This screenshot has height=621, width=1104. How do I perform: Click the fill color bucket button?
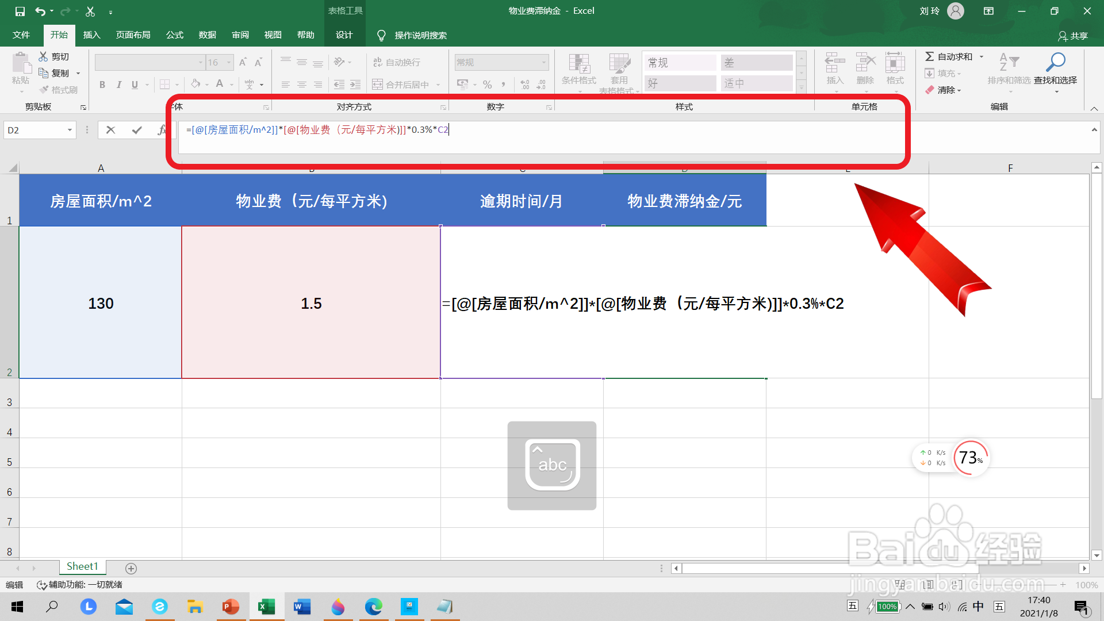tap(195, 85)
